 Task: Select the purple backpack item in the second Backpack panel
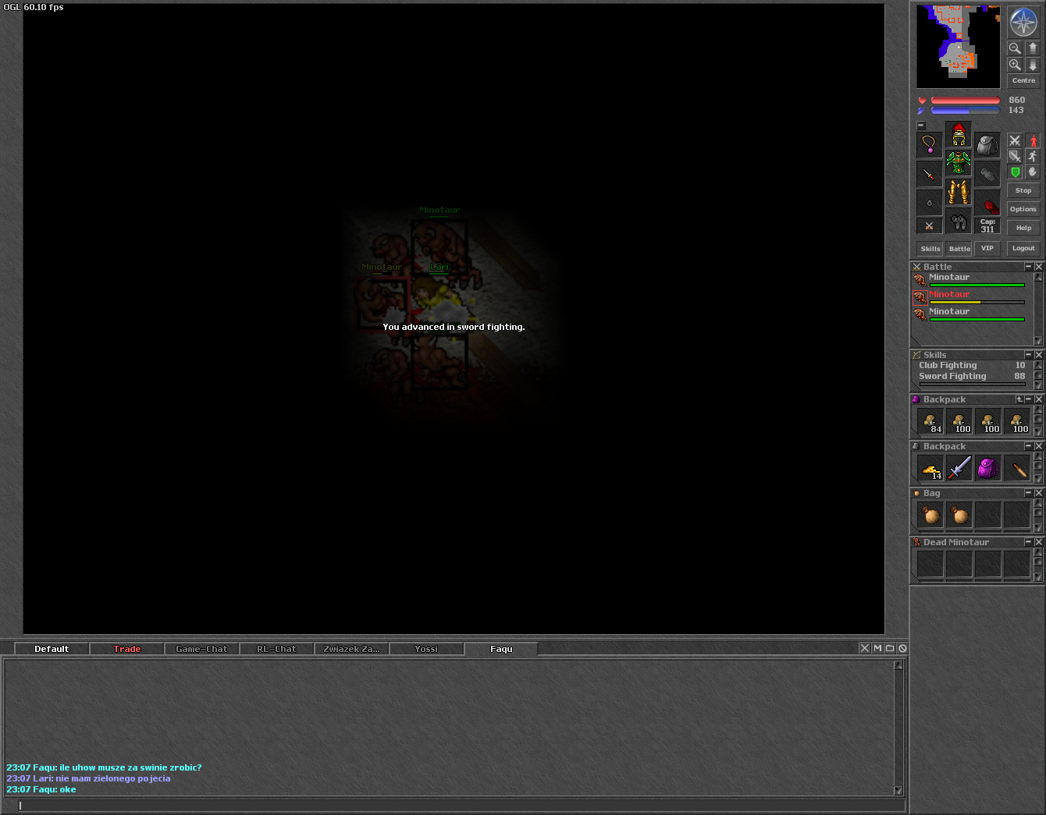(987, 468)
